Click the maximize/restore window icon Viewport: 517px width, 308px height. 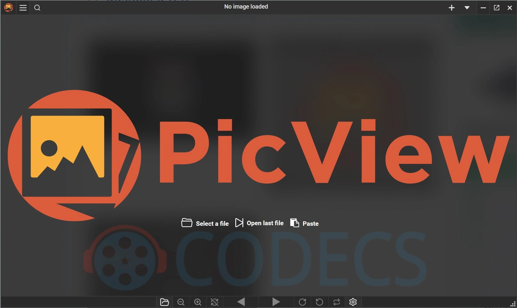tap(497, 8)
